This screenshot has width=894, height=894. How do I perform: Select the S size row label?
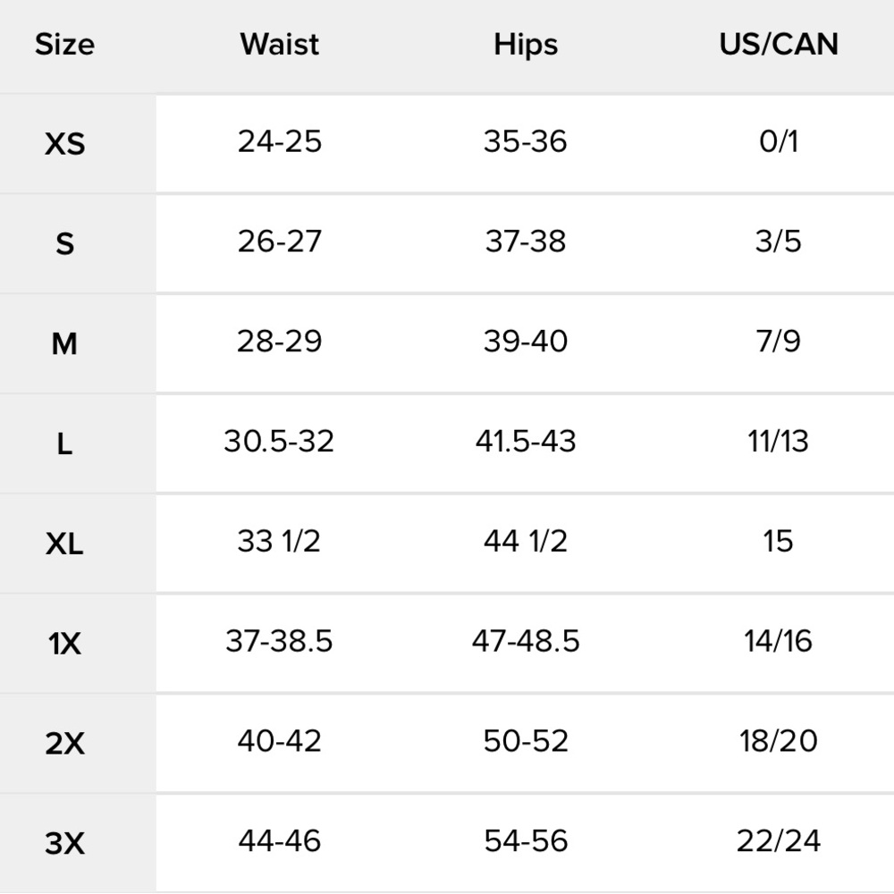64,243
